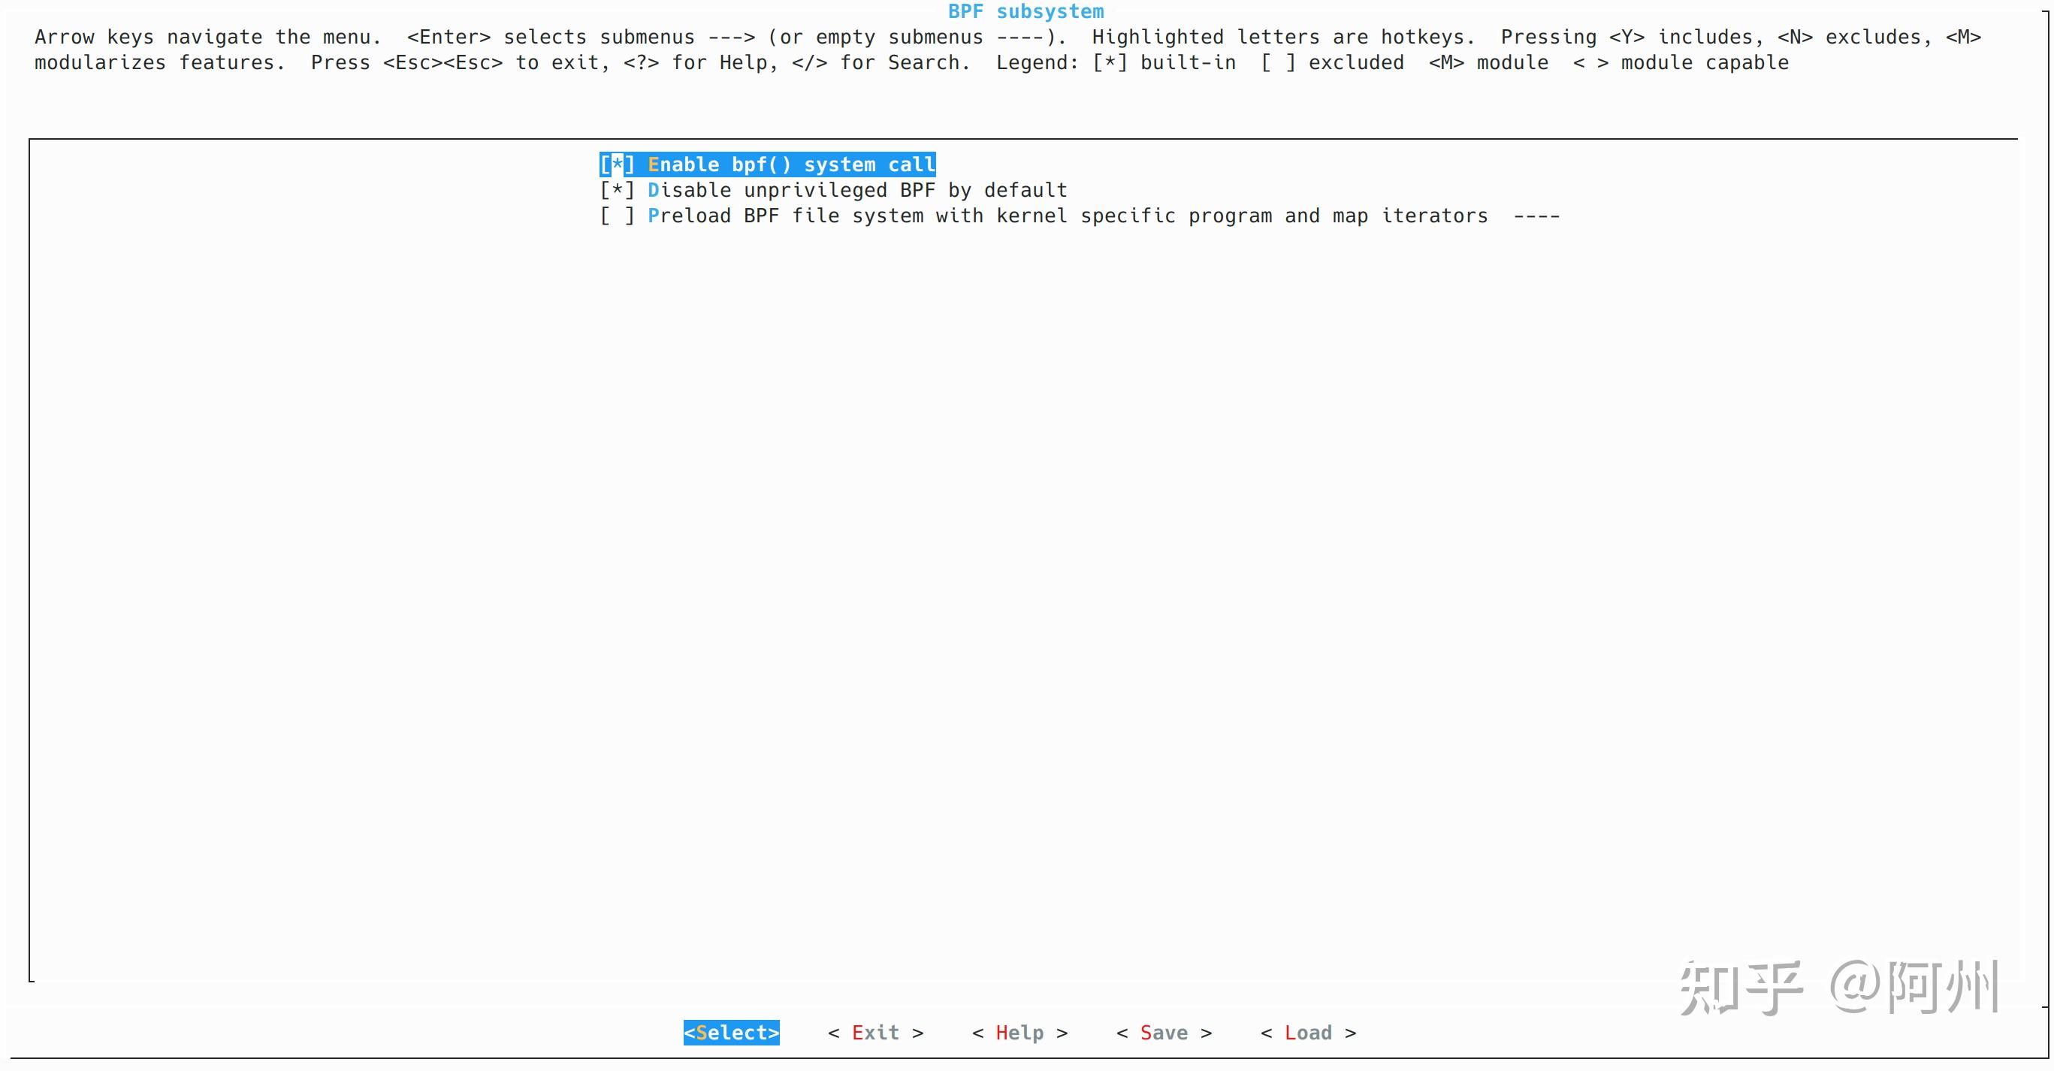The width and height of the screenshot is (2054, 1071).
Task: Select the Disable unprivileged BPF by default entry
Action: pyautogui.click(x=857, y=191)
